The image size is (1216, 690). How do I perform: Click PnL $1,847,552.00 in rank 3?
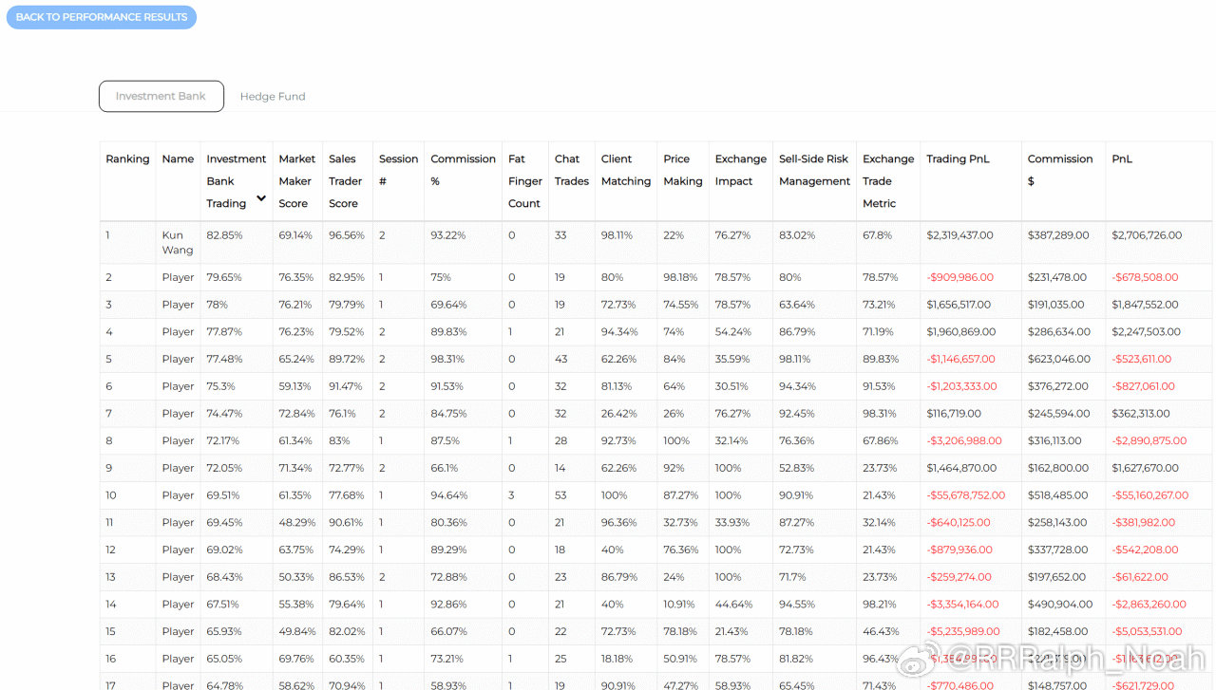tap(1145, 306)
